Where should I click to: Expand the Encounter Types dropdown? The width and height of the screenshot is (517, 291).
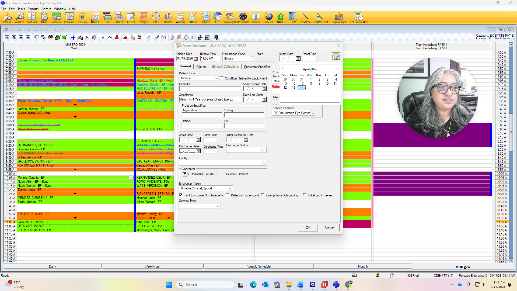(230, 188)
